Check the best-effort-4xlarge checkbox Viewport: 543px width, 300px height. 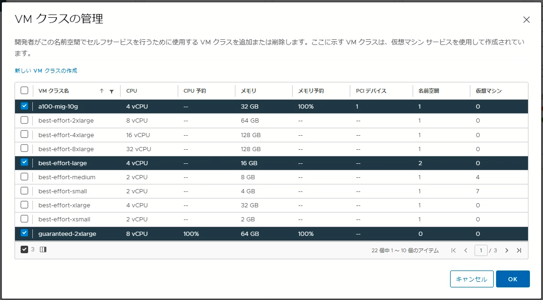24,134
